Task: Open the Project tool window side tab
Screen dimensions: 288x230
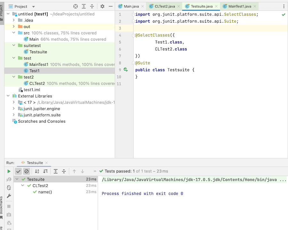Action: pos(2,12)
